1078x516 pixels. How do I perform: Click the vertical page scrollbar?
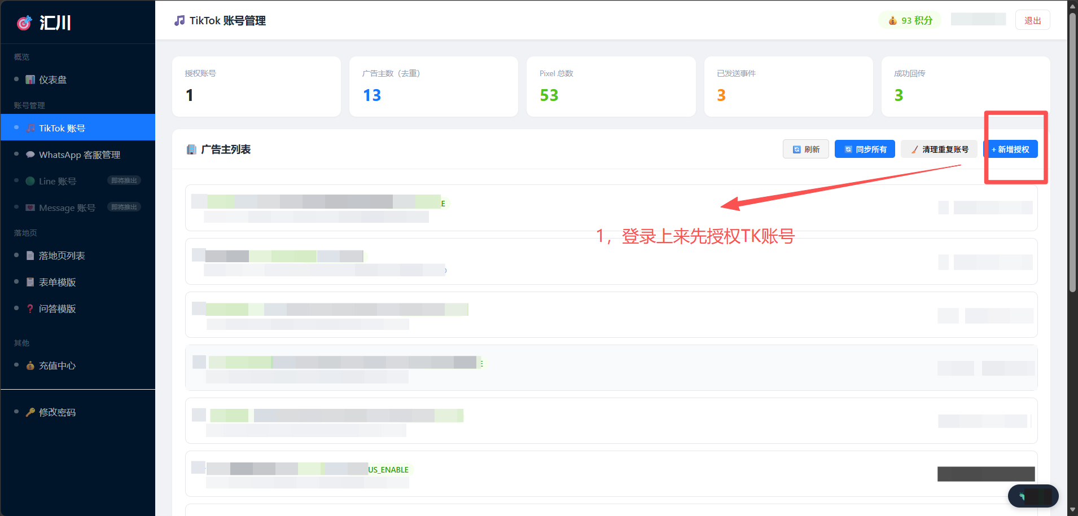coord(1072,152)
